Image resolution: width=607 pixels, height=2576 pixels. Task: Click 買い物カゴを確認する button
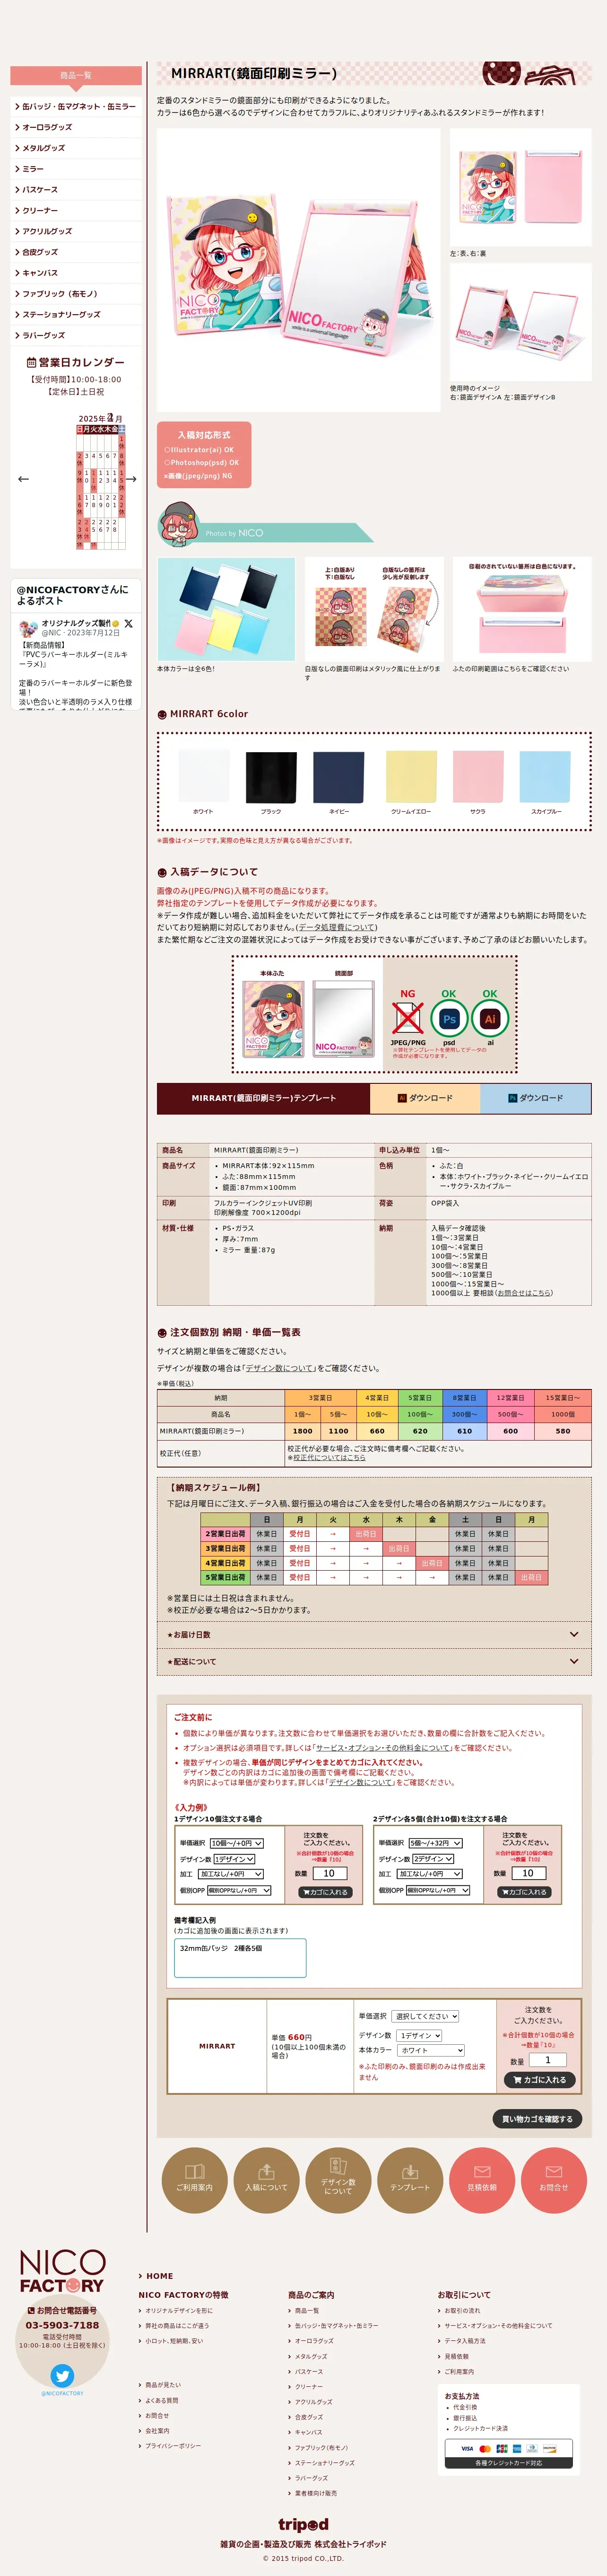pyautogui.click(x=537, y=2119)
